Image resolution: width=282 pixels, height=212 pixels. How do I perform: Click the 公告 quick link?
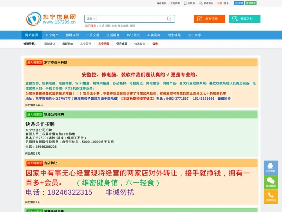155,44
